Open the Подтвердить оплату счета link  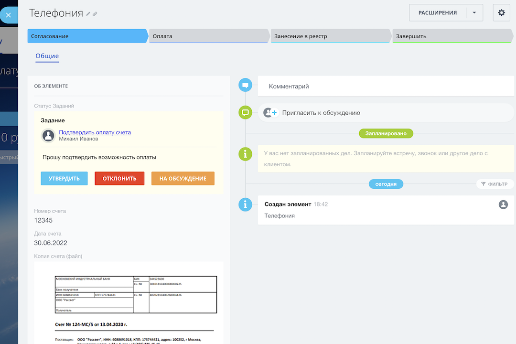click(95, 132)
